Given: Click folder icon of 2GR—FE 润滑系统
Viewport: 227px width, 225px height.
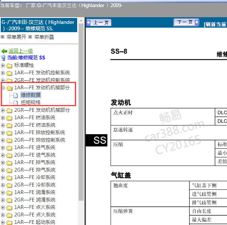Looking at the screenshot, I should tap(9, 200).
